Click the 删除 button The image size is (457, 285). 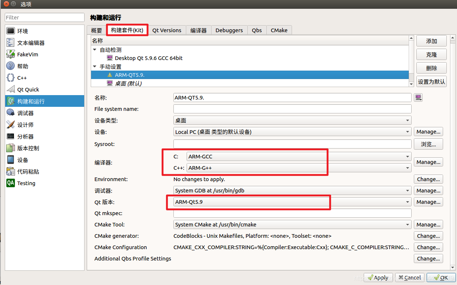click(x=432, y=68)
